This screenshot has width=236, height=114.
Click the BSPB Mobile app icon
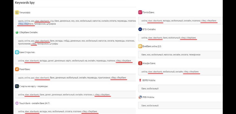click(140, 80)
